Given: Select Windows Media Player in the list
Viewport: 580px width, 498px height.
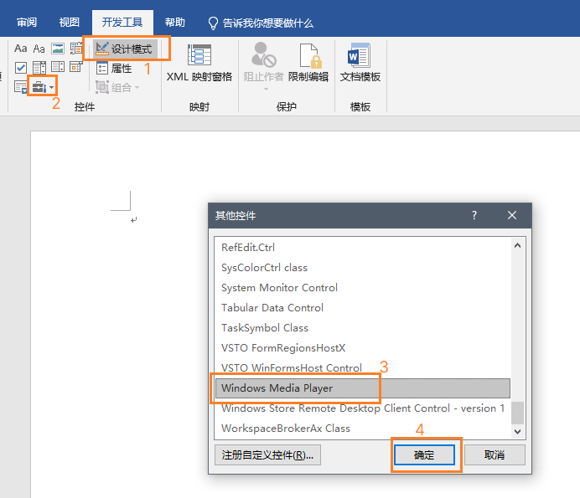Looking at the screenshot, I should click(277, 388).
